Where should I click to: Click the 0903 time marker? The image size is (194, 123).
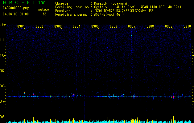coord(58,26)
